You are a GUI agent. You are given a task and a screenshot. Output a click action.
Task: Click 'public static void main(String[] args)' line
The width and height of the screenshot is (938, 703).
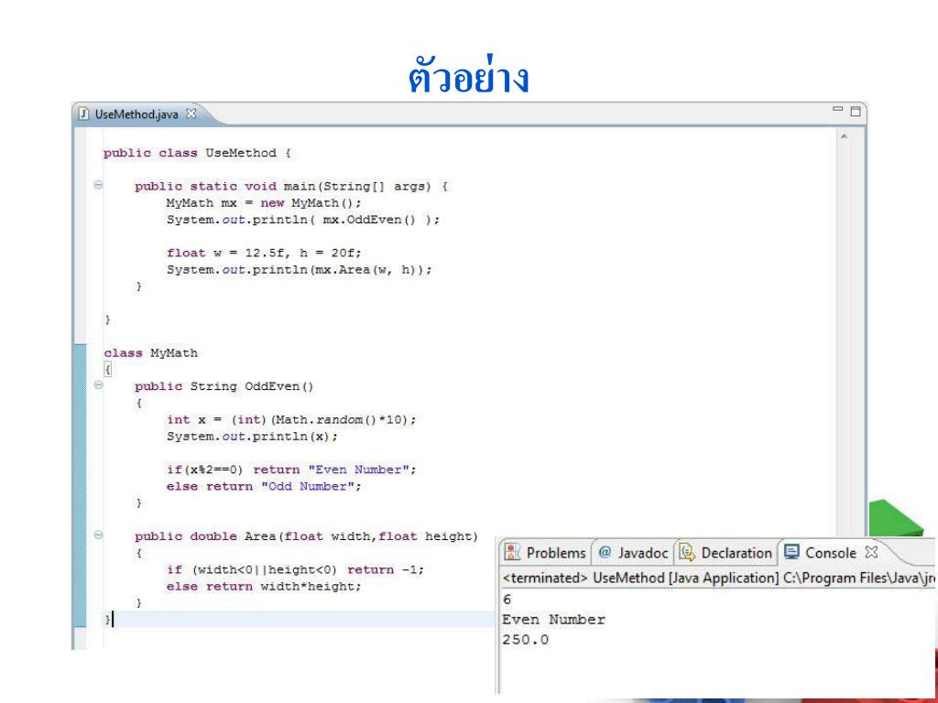(291, 187)
